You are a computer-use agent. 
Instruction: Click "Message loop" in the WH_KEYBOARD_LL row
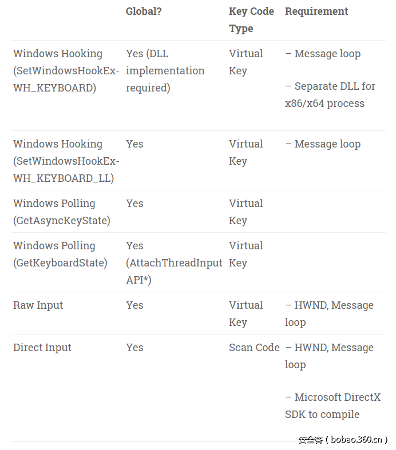coord(327,144)
